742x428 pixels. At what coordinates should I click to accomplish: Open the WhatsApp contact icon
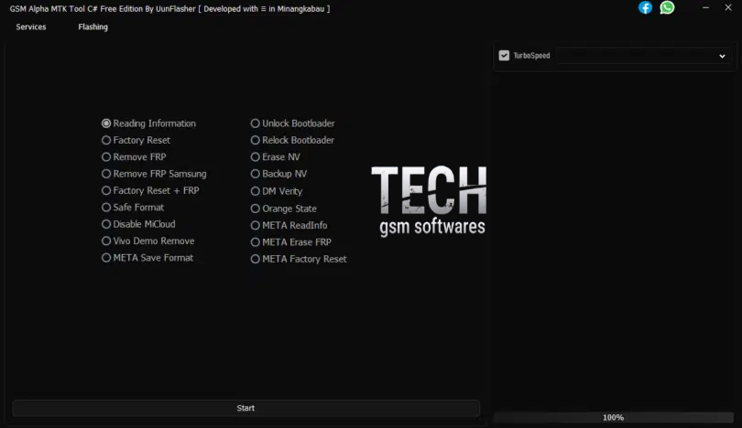[667, 7]
